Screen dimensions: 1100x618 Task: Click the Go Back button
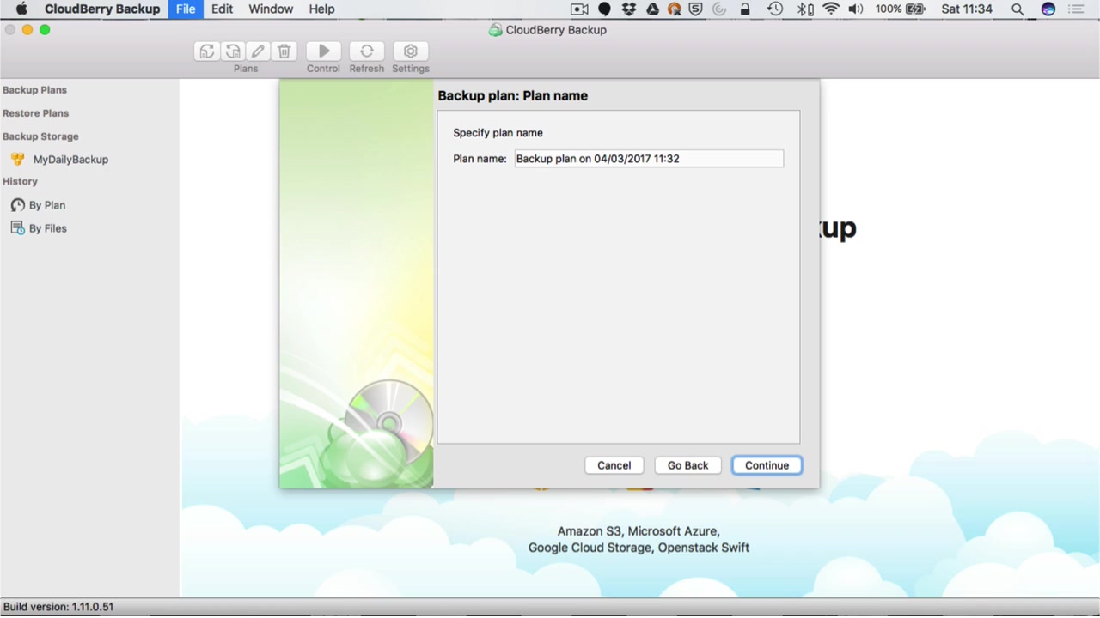688,465
